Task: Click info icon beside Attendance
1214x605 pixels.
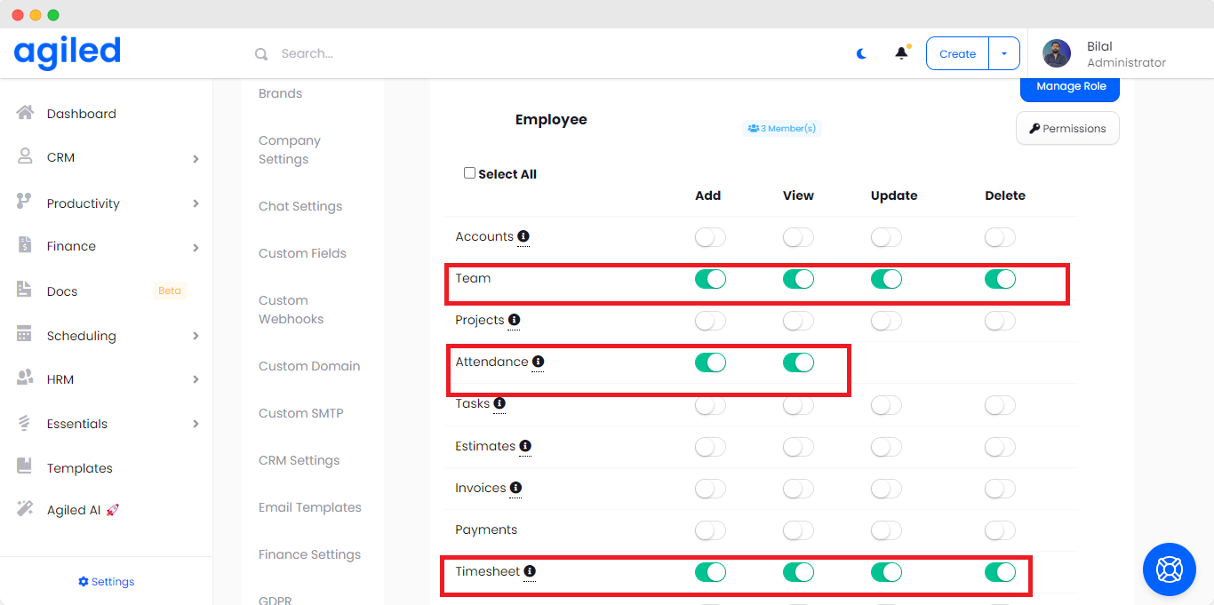Action: [x=538, y=362]
